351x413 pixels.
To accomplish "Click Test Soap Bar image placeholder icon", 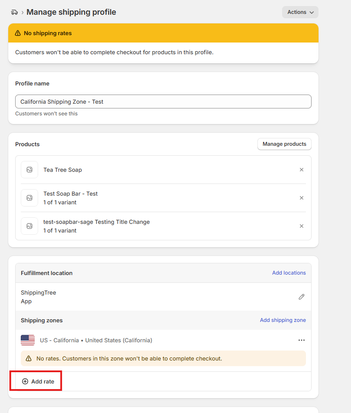I will pyautogui.click(x=29, y=198).
